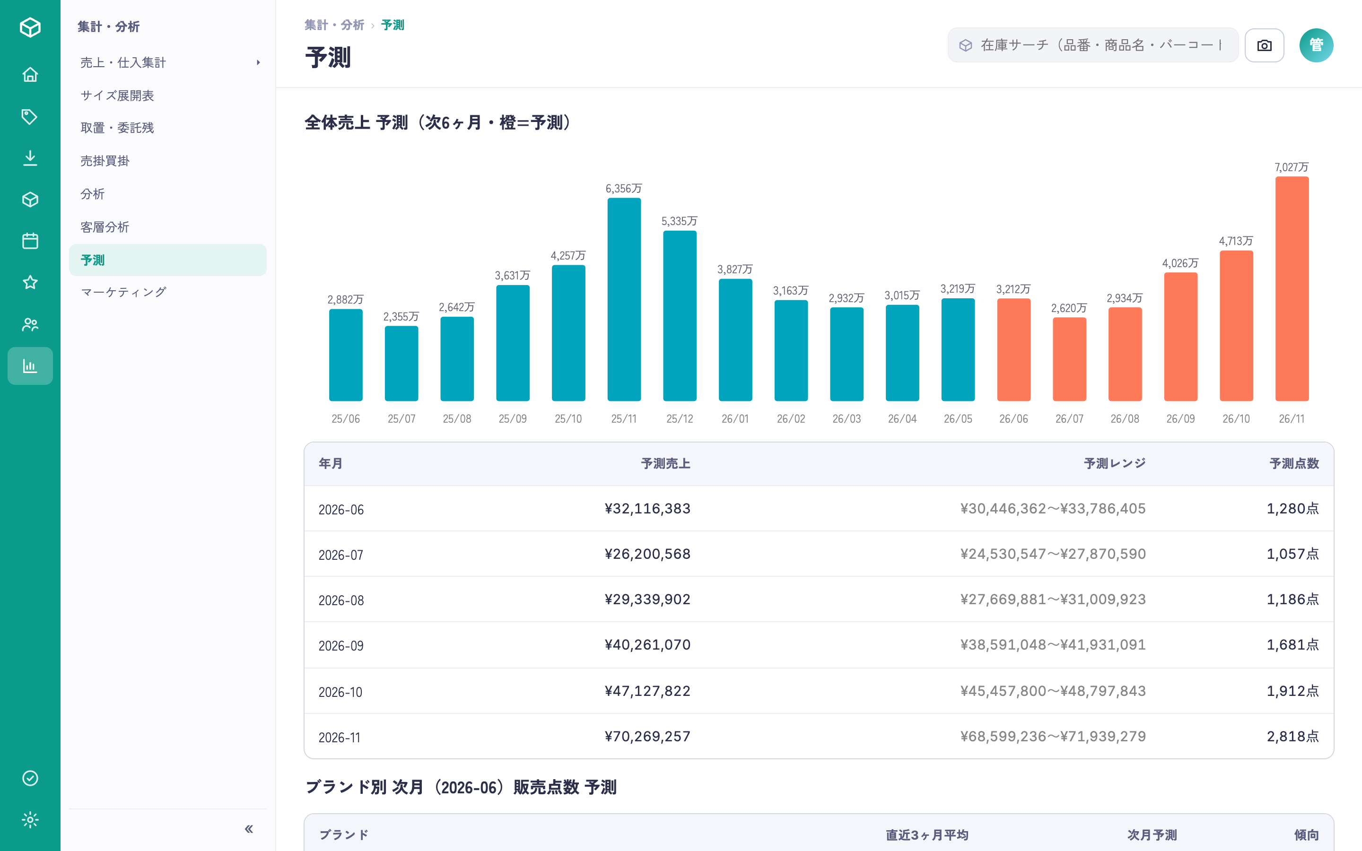Click range ¥45,457,800〜¥48,797,843
Image resolution: width=1362 pixels, height=851 pixels.
[x=1053, y=691]
